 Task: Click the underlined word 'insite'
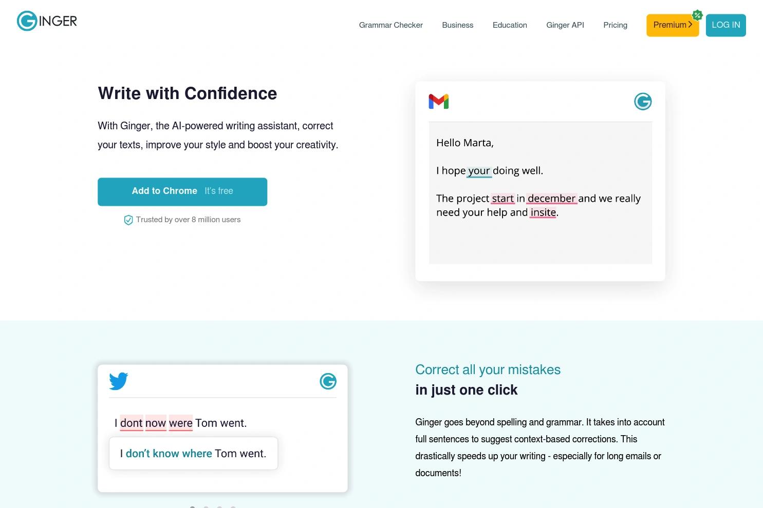point(543,212)
